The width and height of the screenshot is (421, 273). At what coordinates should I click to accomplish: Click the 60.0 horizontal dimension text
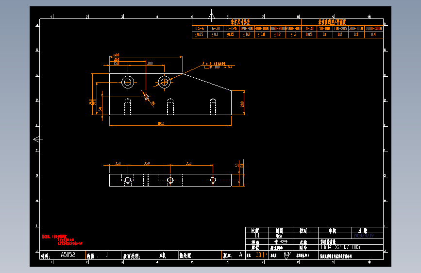[x=116, y=55]
